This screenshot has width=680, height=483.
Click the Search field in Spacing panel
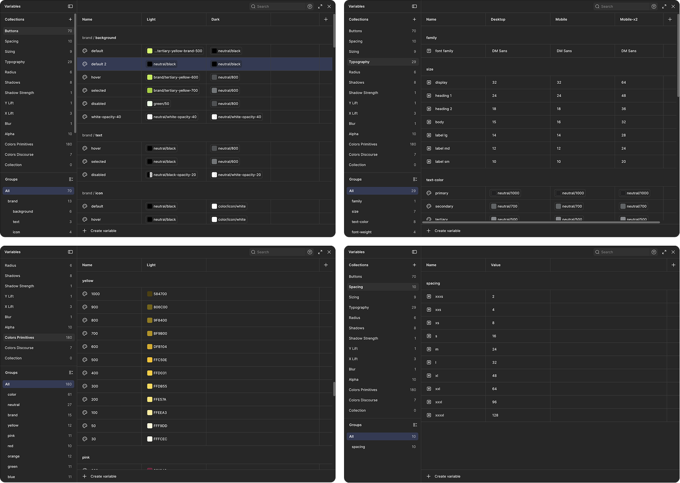(621, 252)
